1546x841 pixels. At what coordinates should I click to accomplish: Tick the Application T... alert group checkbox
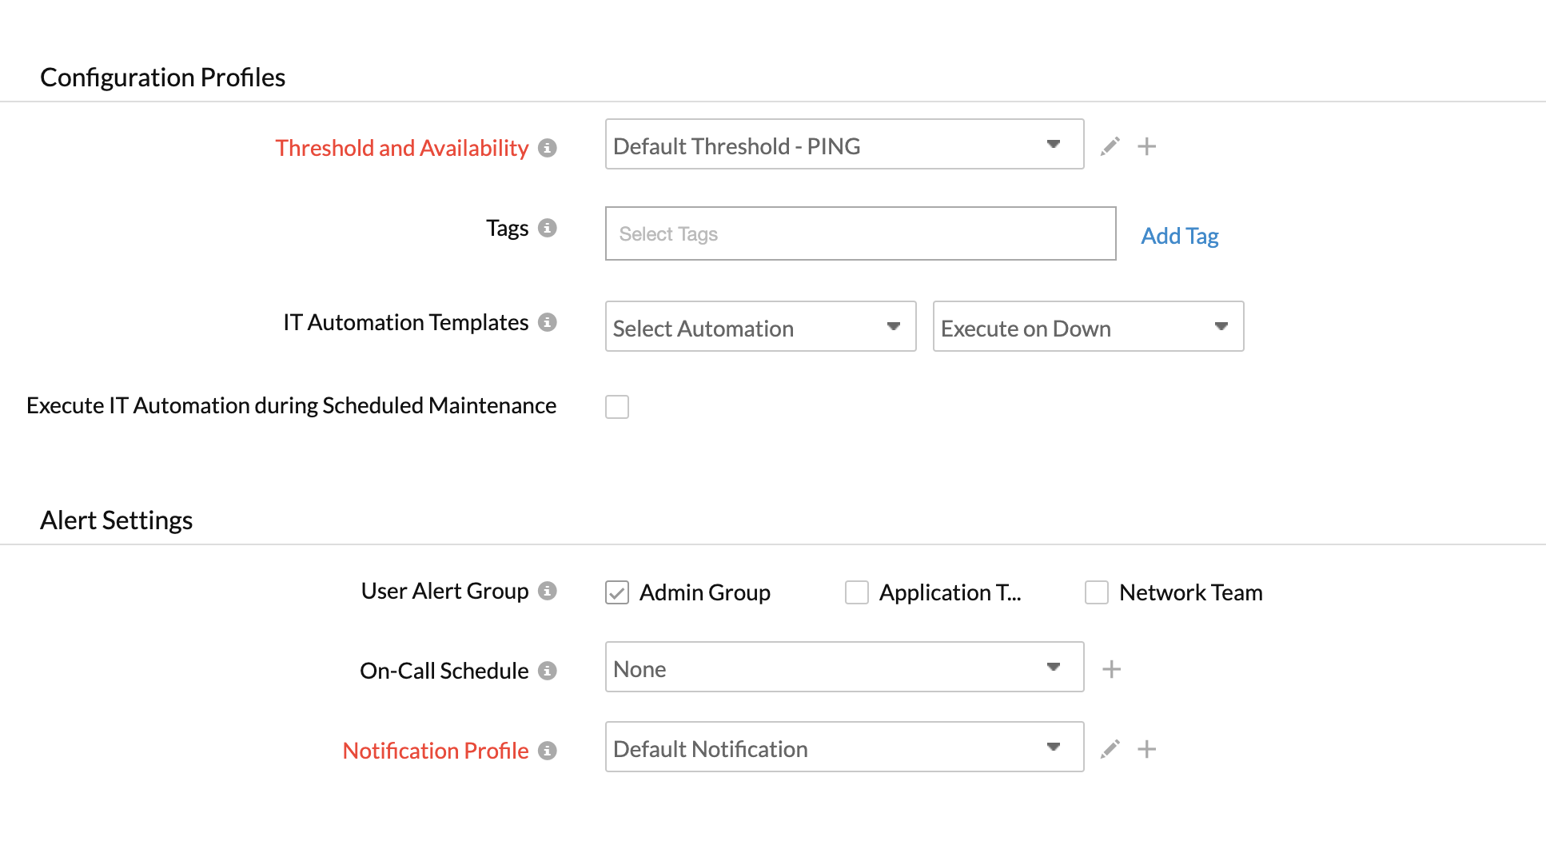point(857,592)
